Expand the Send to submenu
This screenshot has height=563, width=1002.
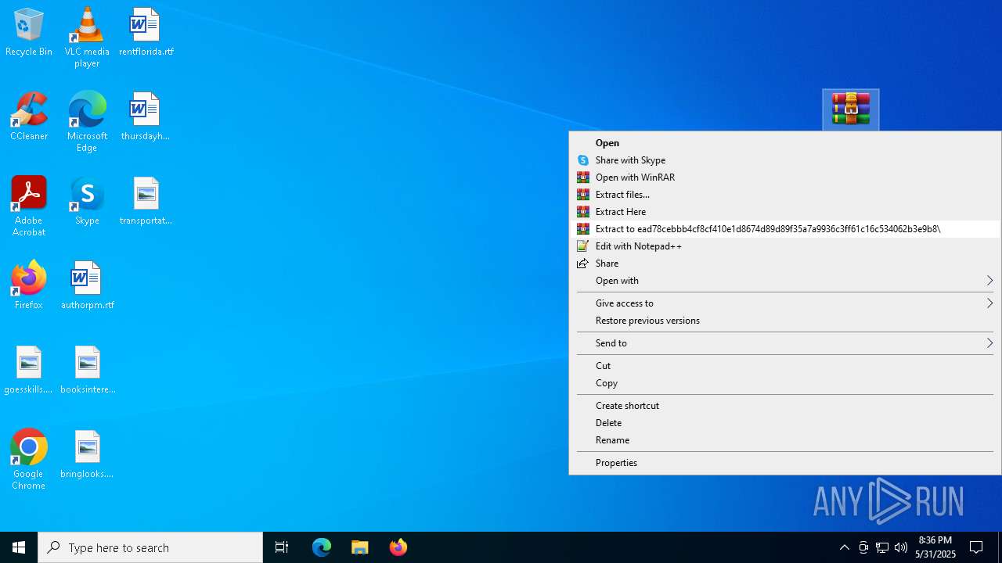[x=784, y=343]
